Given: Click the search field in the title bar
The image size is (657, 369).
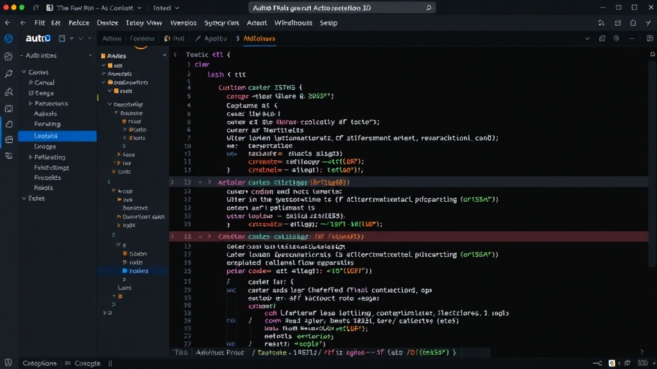Looking at the screenshot, I should 342,8.
